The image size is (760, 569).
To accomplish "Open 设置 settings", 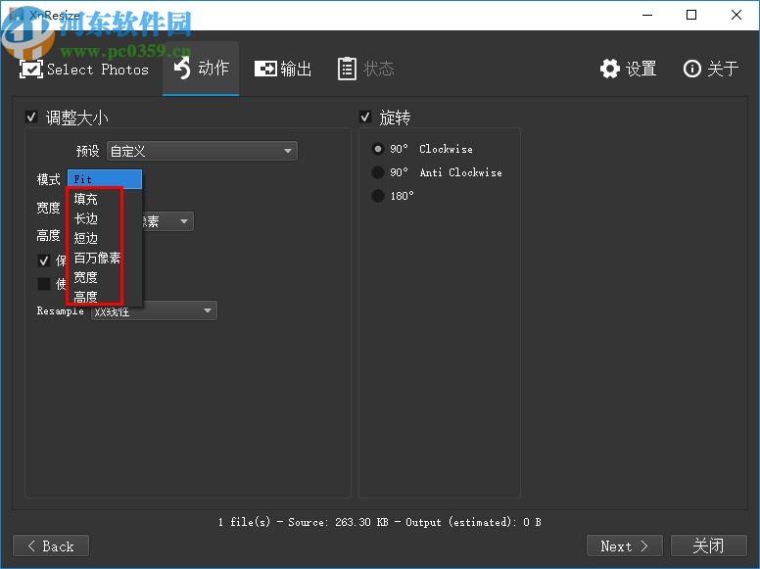I will (x=628, y=69).
